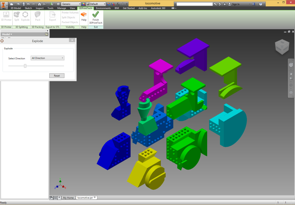The width and height of the screenshot is (295, 205).
Task: Open the Environments ribbon tab
Action: pyautogui.click(x=103, y=8)
